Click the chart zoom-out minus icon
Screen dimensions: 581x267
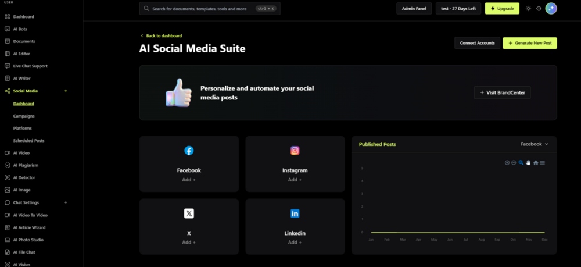(514, 163)
